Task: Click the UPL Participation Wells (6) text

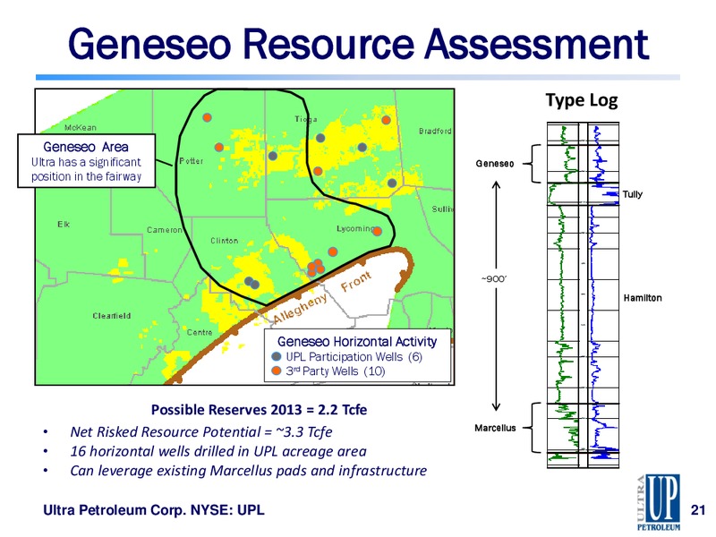Action: click(354, 356)
